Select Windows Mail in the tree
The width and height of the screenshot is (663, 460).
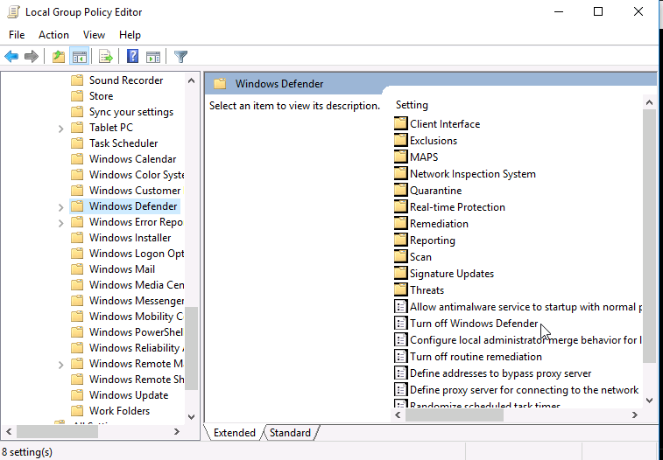122,268
